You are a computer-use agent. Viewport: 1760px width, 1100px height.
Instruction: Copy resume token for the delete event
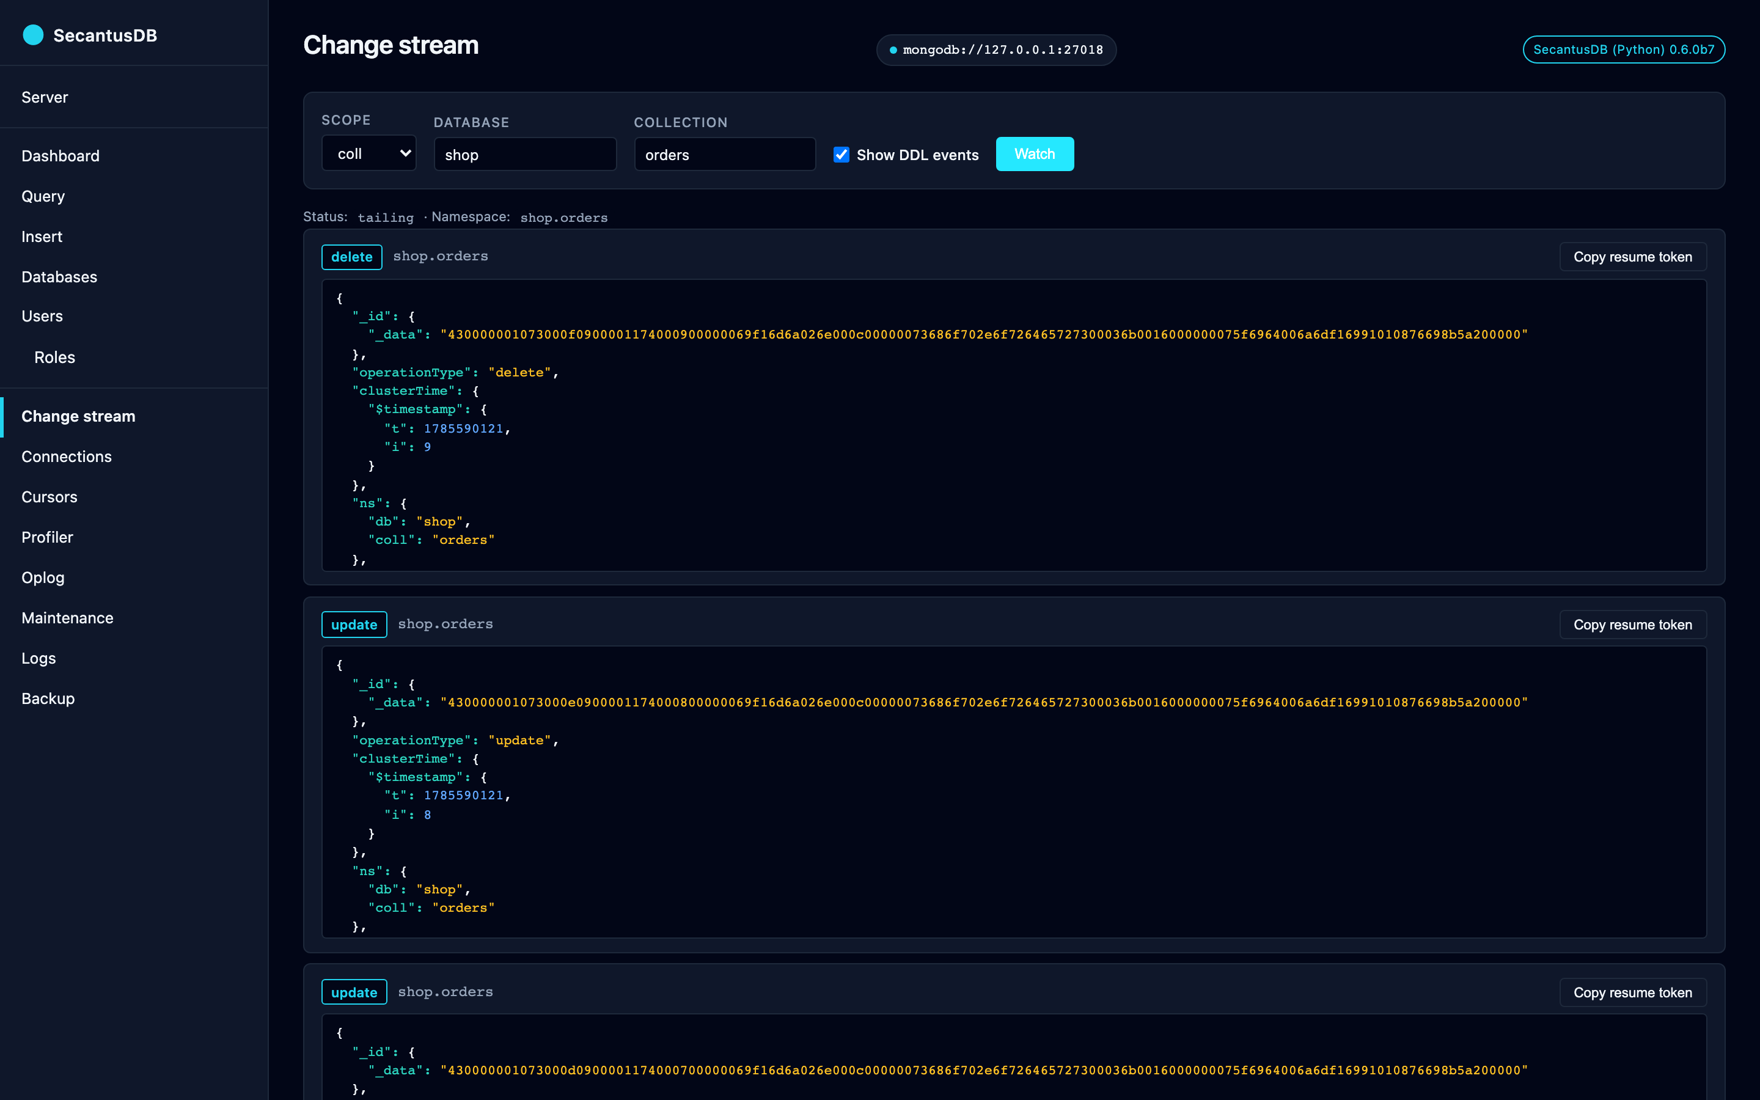[x=1632, y=257]
